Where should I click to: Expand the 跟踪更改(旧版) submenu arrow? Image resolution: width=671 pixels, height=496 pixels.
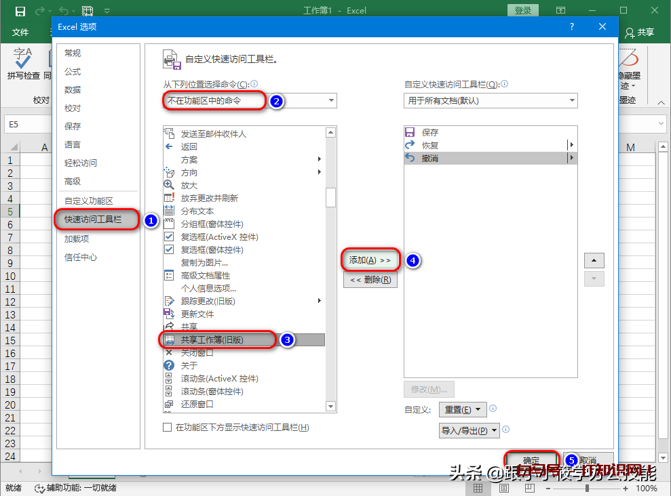(320, 300)
